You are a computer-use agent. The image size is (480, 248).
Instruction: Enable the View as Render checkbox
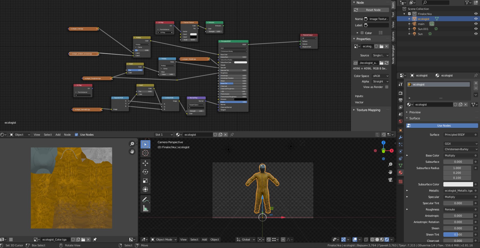coord(387,87)
